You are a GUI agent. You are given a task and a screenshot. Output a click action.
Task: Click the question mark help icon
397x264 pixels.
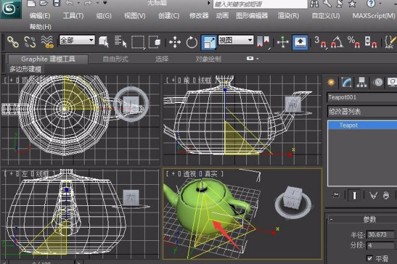click(371, 3)
